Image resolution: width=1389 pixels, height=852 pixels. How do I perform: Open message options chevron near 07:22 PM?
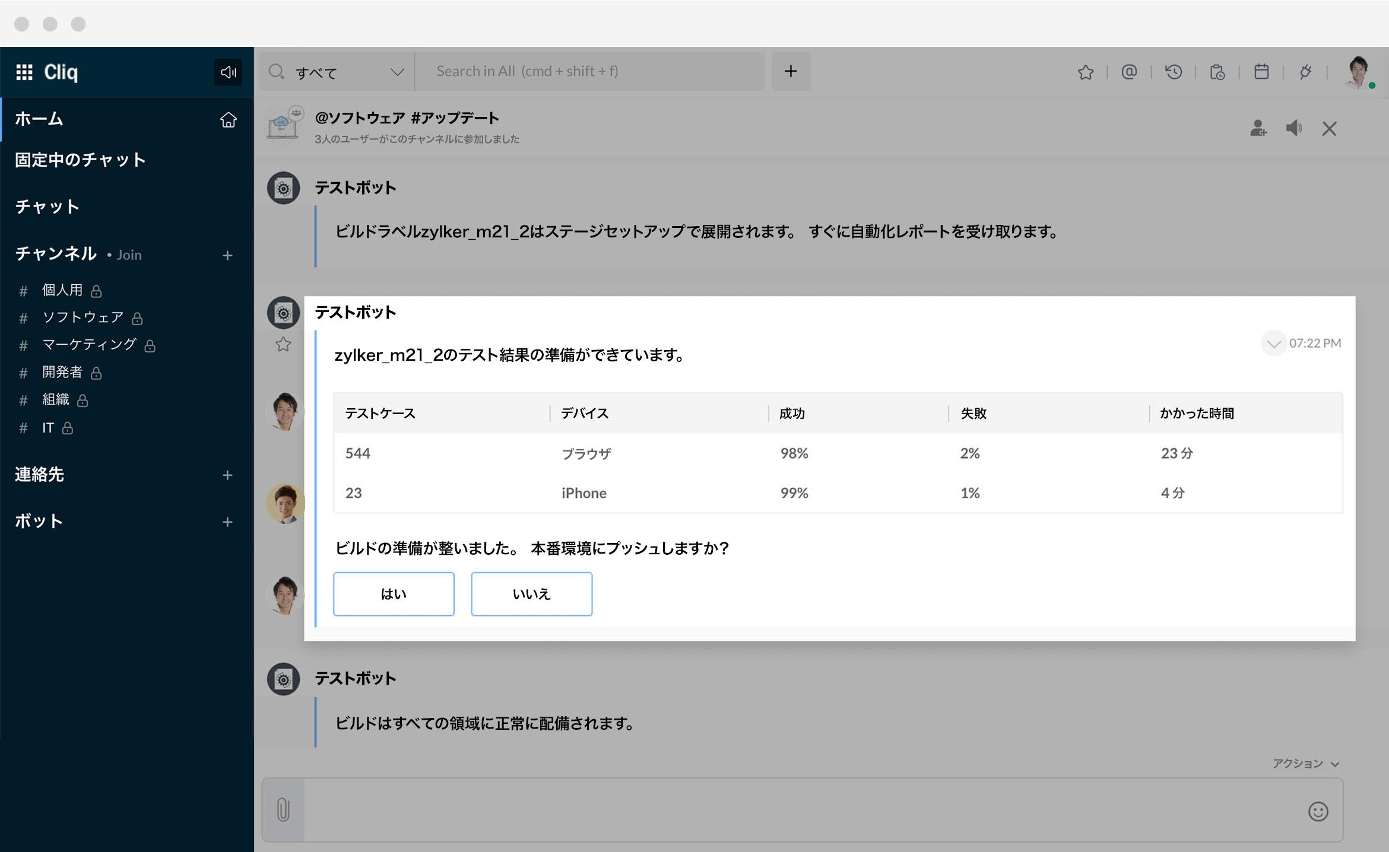pos(1273,344)
